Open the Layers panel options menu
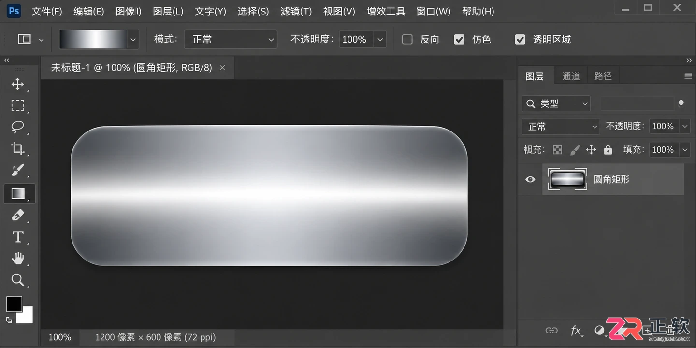The width and height of the screenshot is (696, 348). click(x=688, y=76)
